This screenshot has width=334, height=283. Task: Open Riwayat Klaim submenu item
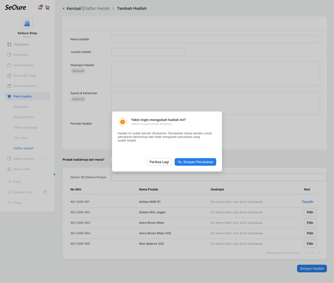point(24,117)
